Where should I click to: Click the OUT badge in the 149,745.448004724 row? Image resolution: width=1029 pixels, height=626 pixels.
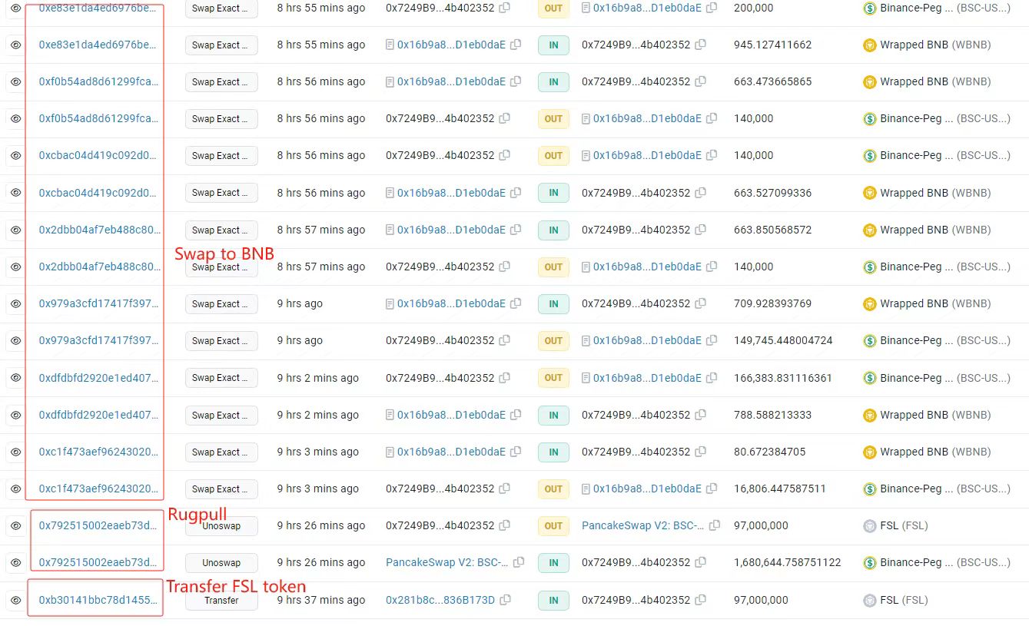553,341
